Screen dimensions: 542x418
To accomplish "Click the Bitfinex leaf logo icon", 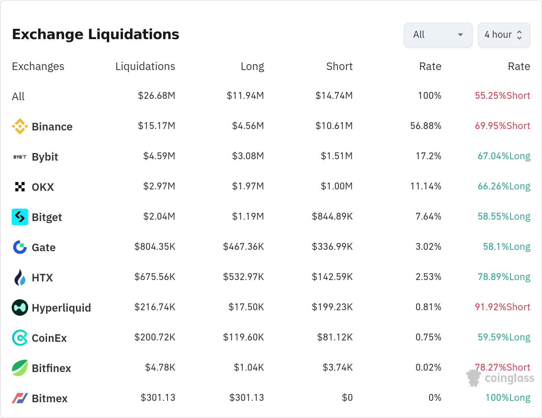I will coord(20,368).
